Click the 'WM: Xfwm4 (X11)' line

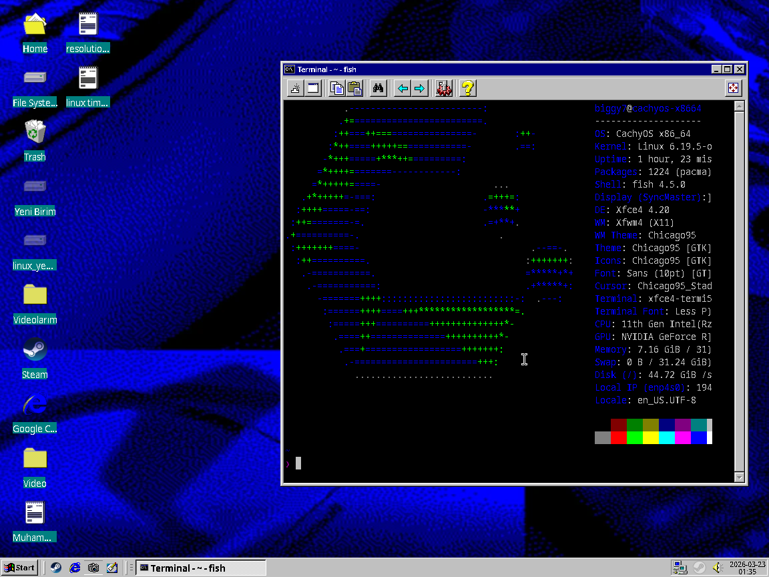[634, 223]
